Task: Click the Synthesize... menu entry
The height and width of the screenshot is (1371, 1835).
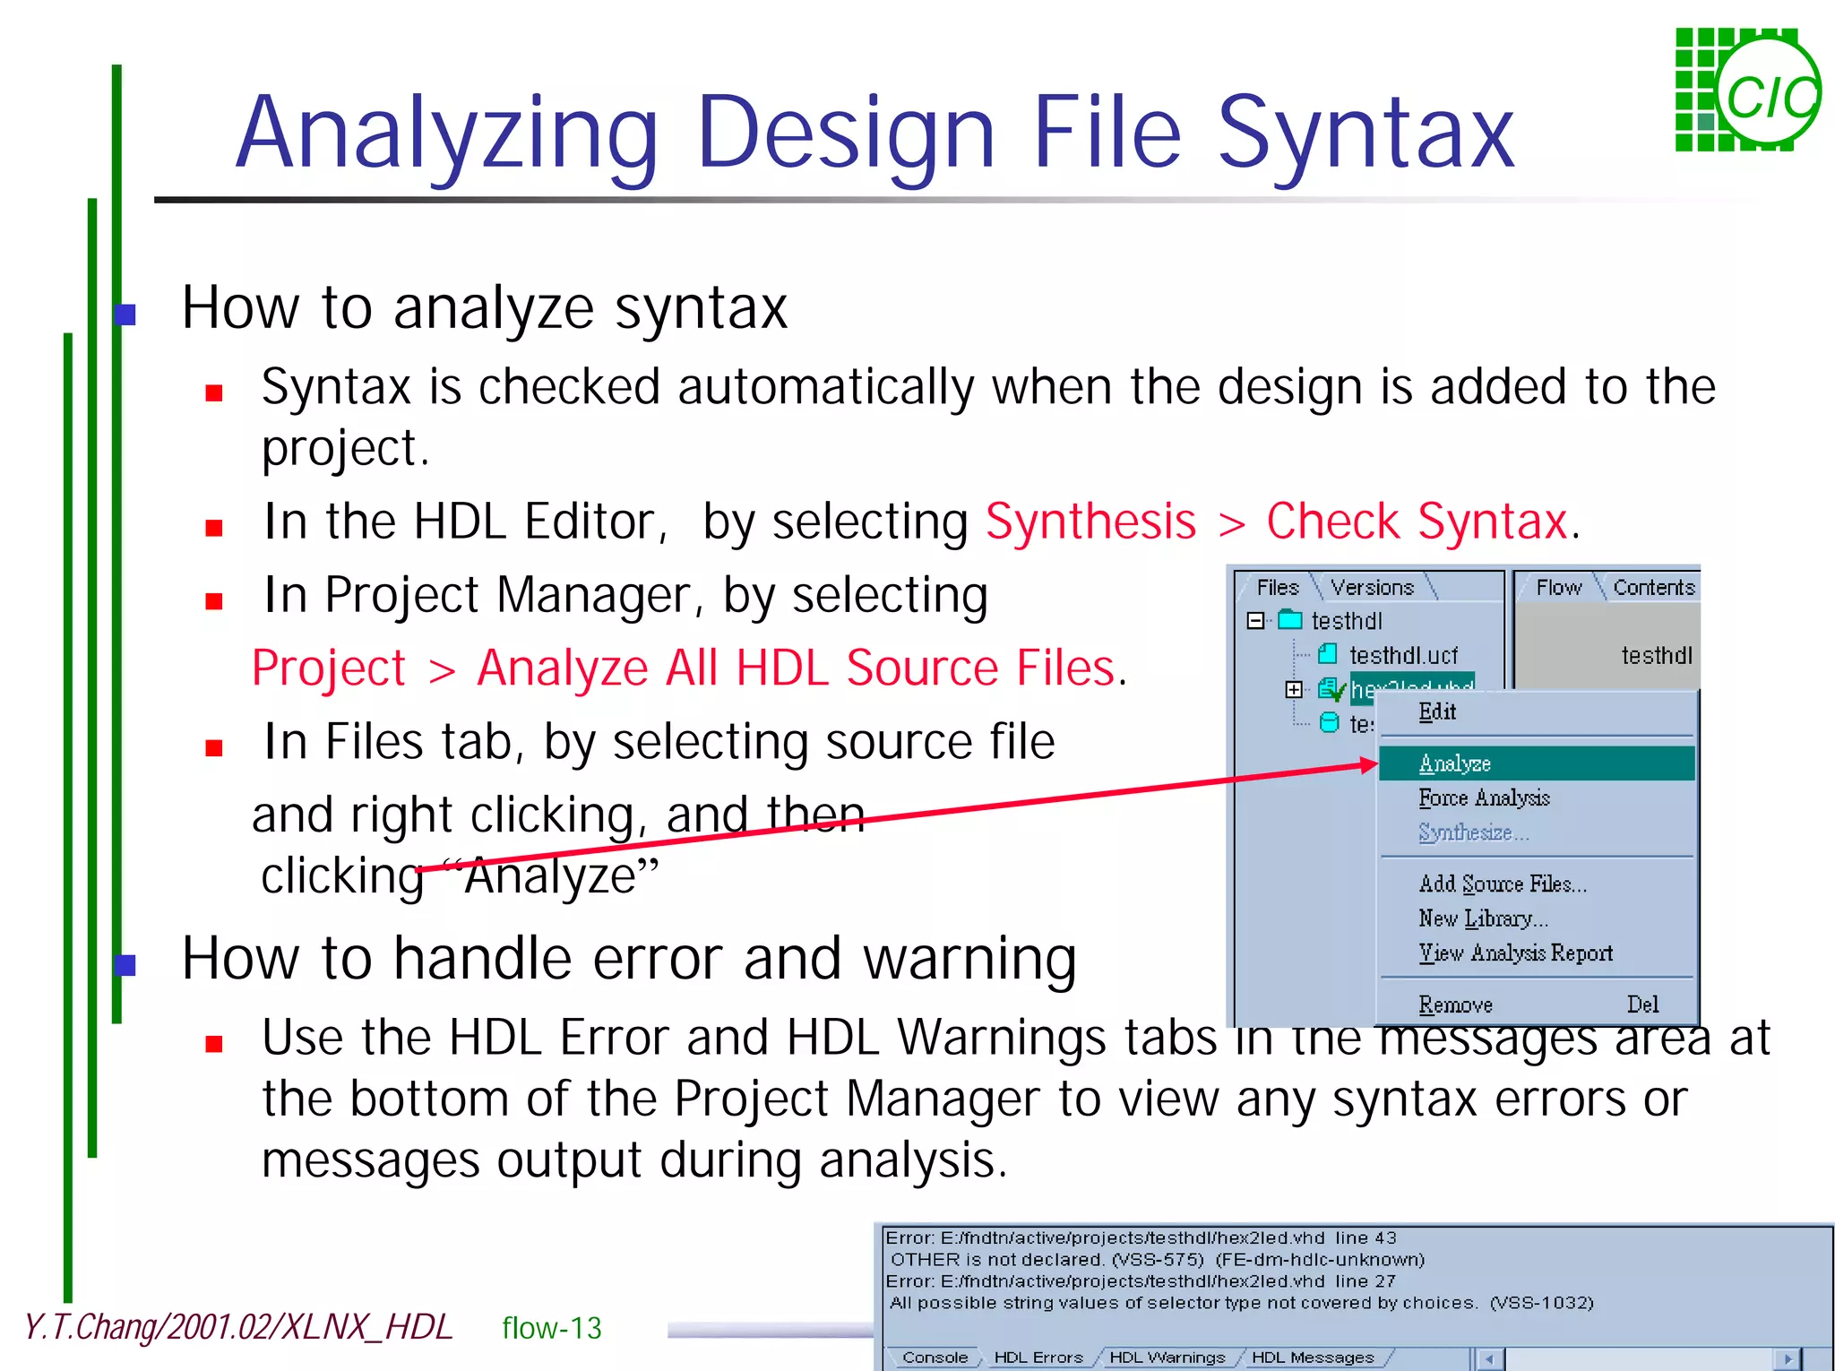Action: click(x=1537, y=832)
